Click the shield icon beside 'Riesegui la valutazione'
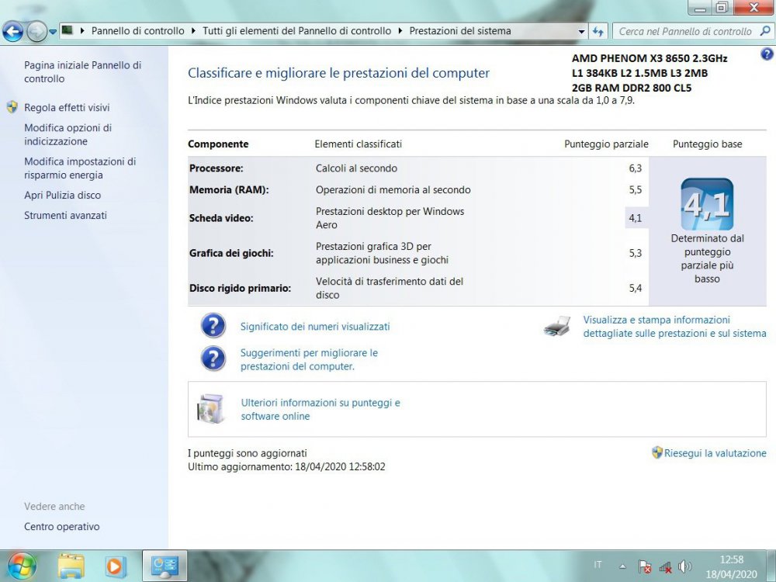This screenshot has width=776, height=582. (x=656, y=453)
